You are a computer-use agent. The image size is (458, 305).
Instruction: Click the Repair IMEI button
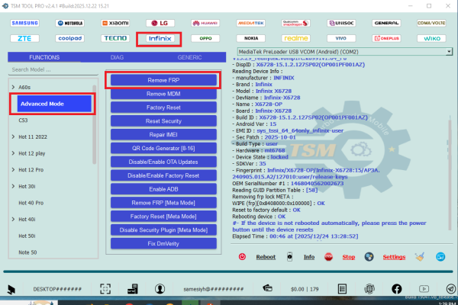163,134
